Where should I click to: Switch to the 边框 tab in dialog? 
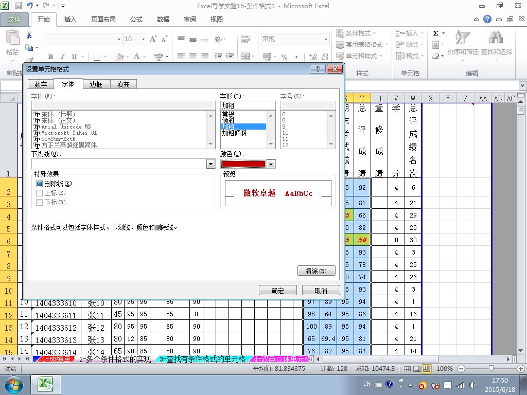[96, 84]
